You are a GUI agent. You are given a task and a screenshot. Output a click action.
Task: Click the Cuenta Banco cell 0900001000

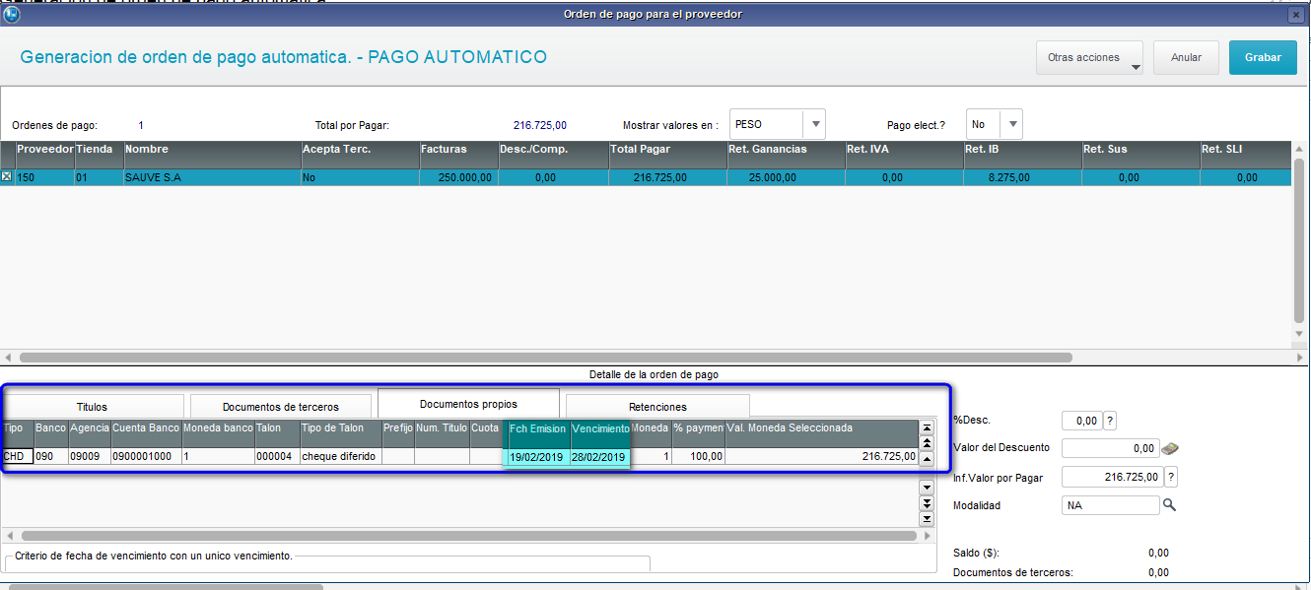[146, 457]
